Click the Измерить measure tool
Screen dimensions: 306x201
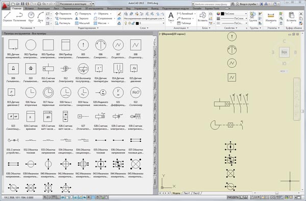(x=271, y=17)
